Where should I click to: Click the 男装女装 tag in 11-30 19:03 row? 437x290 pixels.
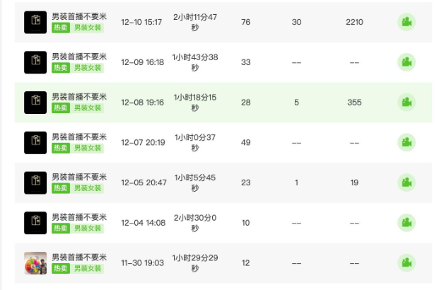pyautogui.click(x=87, y=269)
